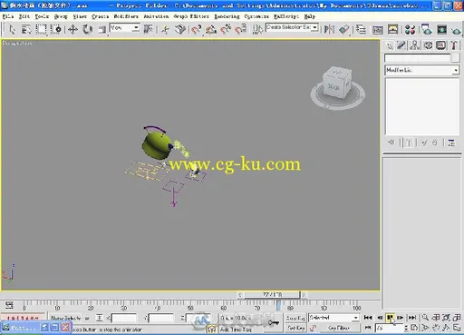Expand the Modifier List dropdown

422,70
